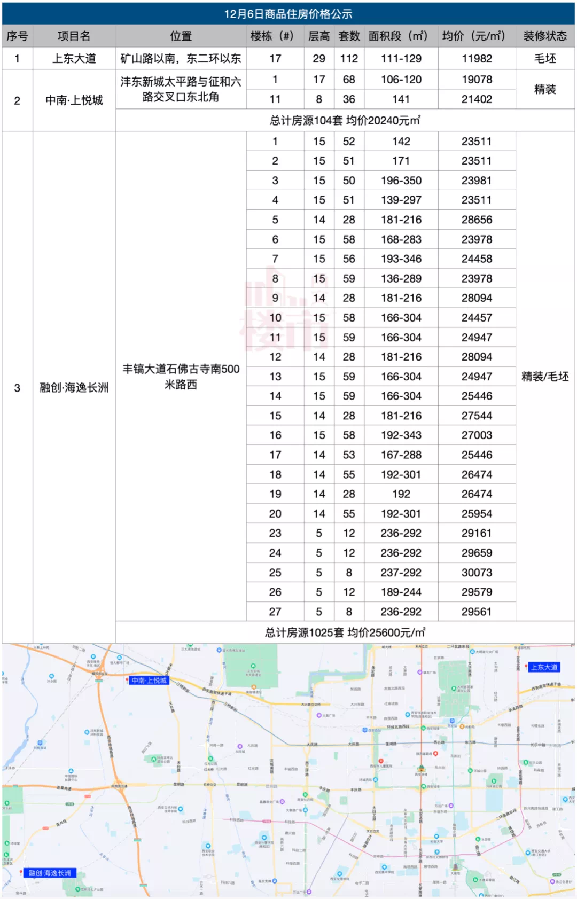Click the 精装/毛坯 decoration status cell
Viewport: 577px width, 899px height.
(545, 376)
